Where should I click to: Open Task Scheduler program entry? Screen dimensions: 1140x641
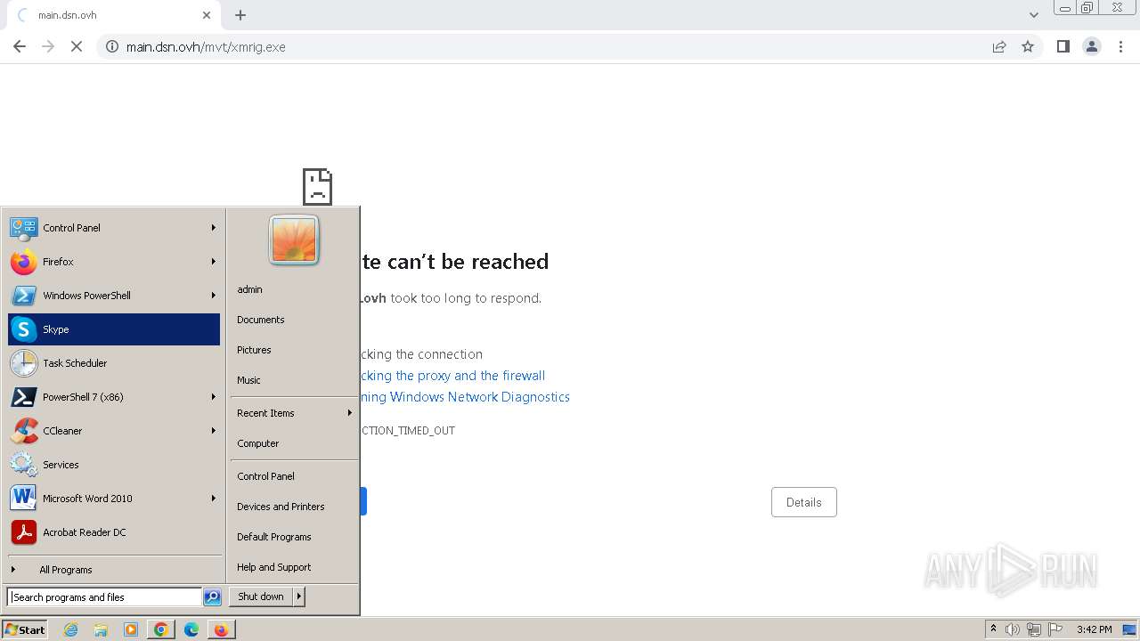(114, 363)
